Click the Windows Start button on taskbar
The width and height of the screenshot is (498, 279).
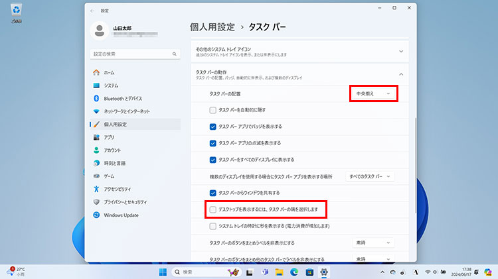pos(163,272)
